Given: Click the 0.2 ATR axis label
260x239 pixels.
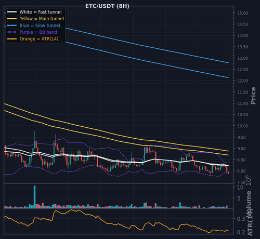Looking at the screenshot, I should click(x=241, y=232).
